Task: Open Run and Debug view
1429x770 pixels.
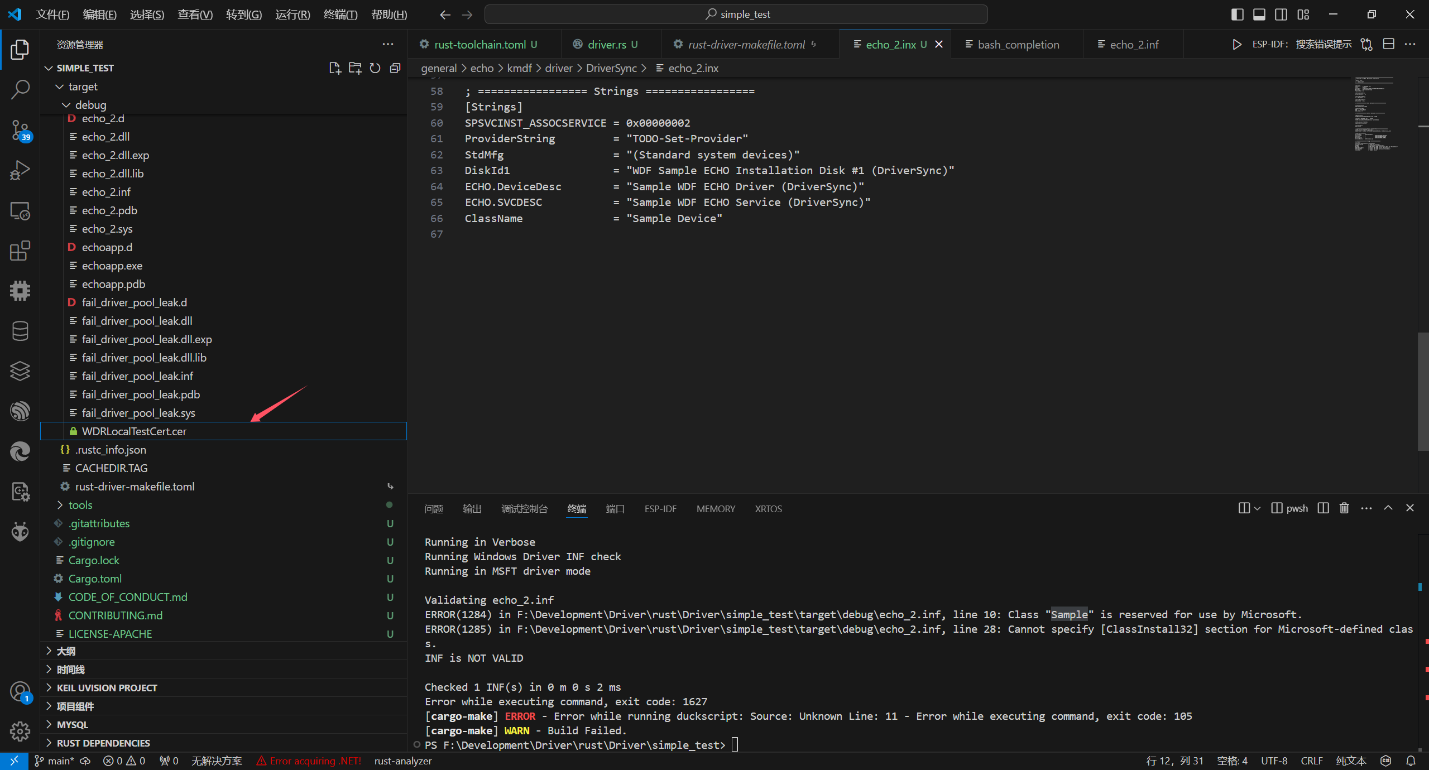Action: pos(20,170)
